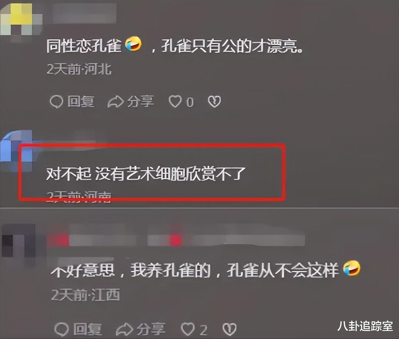
Task: Tap share arrow icon under Hebei comment
Action: coord(116,102)
